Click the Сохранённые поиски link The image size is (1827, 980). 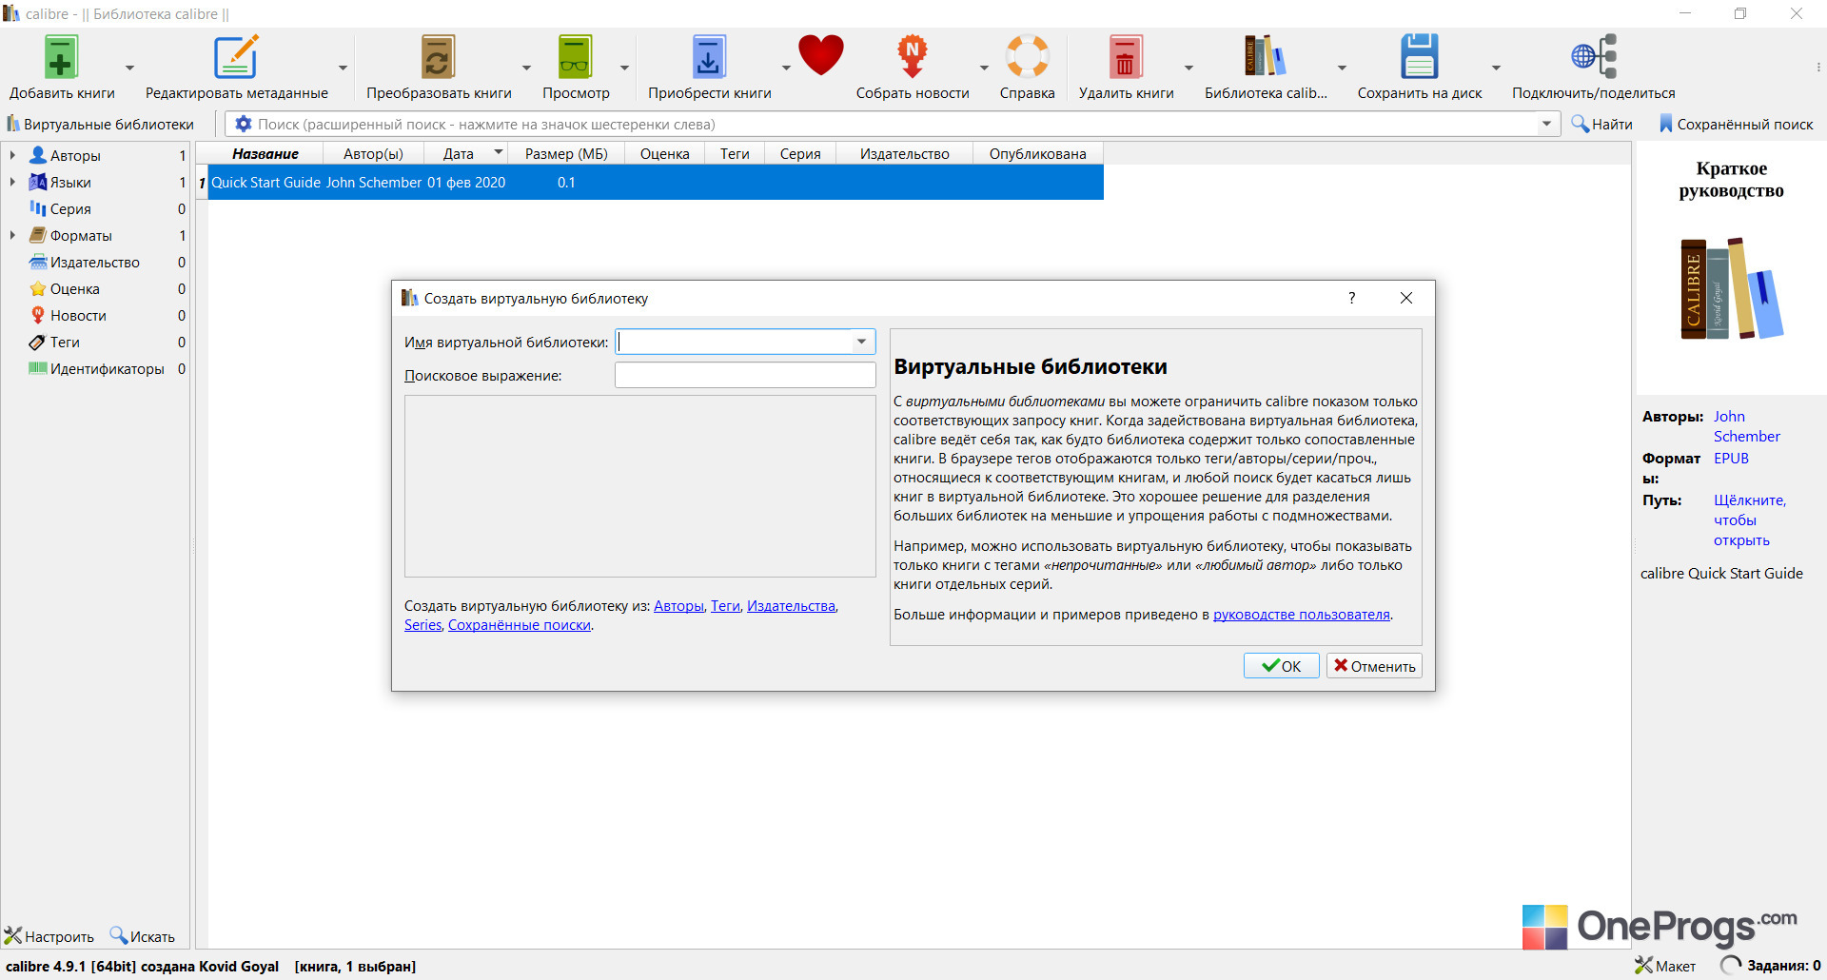pos(520,625)
